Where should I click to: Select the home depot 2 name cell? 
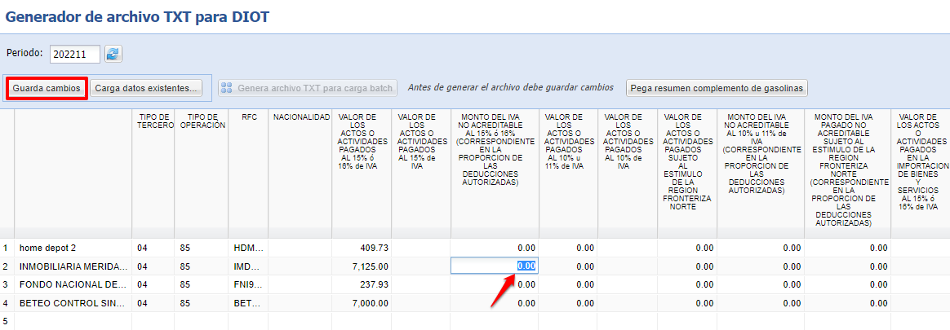click(x=73, y=247)
